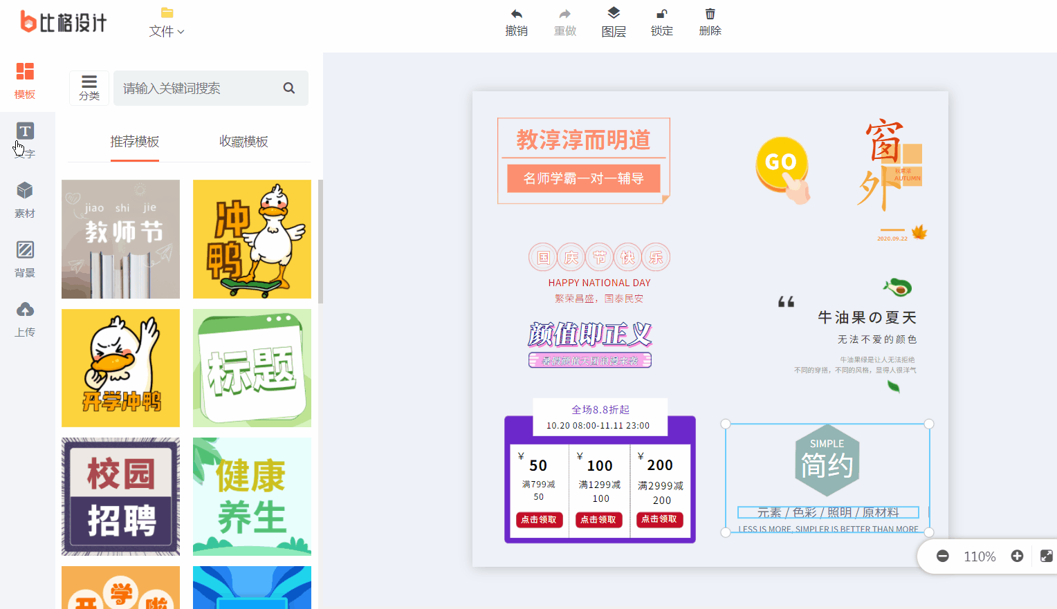Open the 图层 layers panel
Viewport: 1057px width, 609px height.
coord(613,22)
